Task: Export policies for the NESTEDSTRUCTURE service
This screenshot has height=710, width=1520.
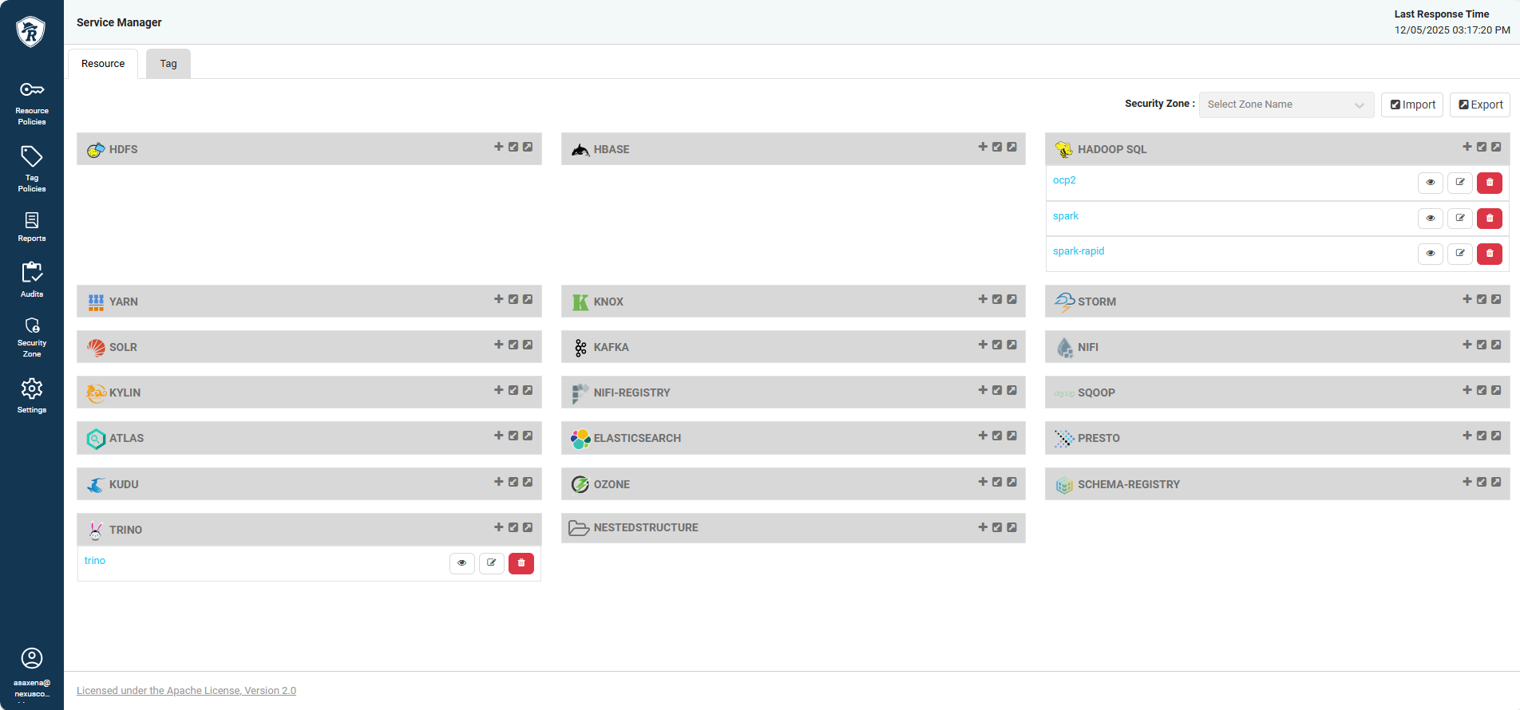Action: [x=1011, y=527]
